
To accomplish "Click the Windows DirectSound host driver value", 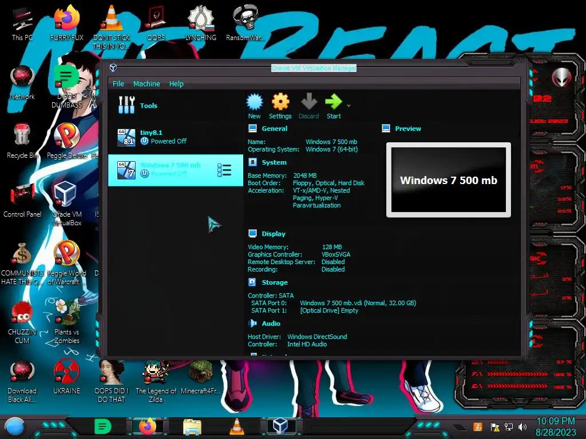I will pos(317,337).
